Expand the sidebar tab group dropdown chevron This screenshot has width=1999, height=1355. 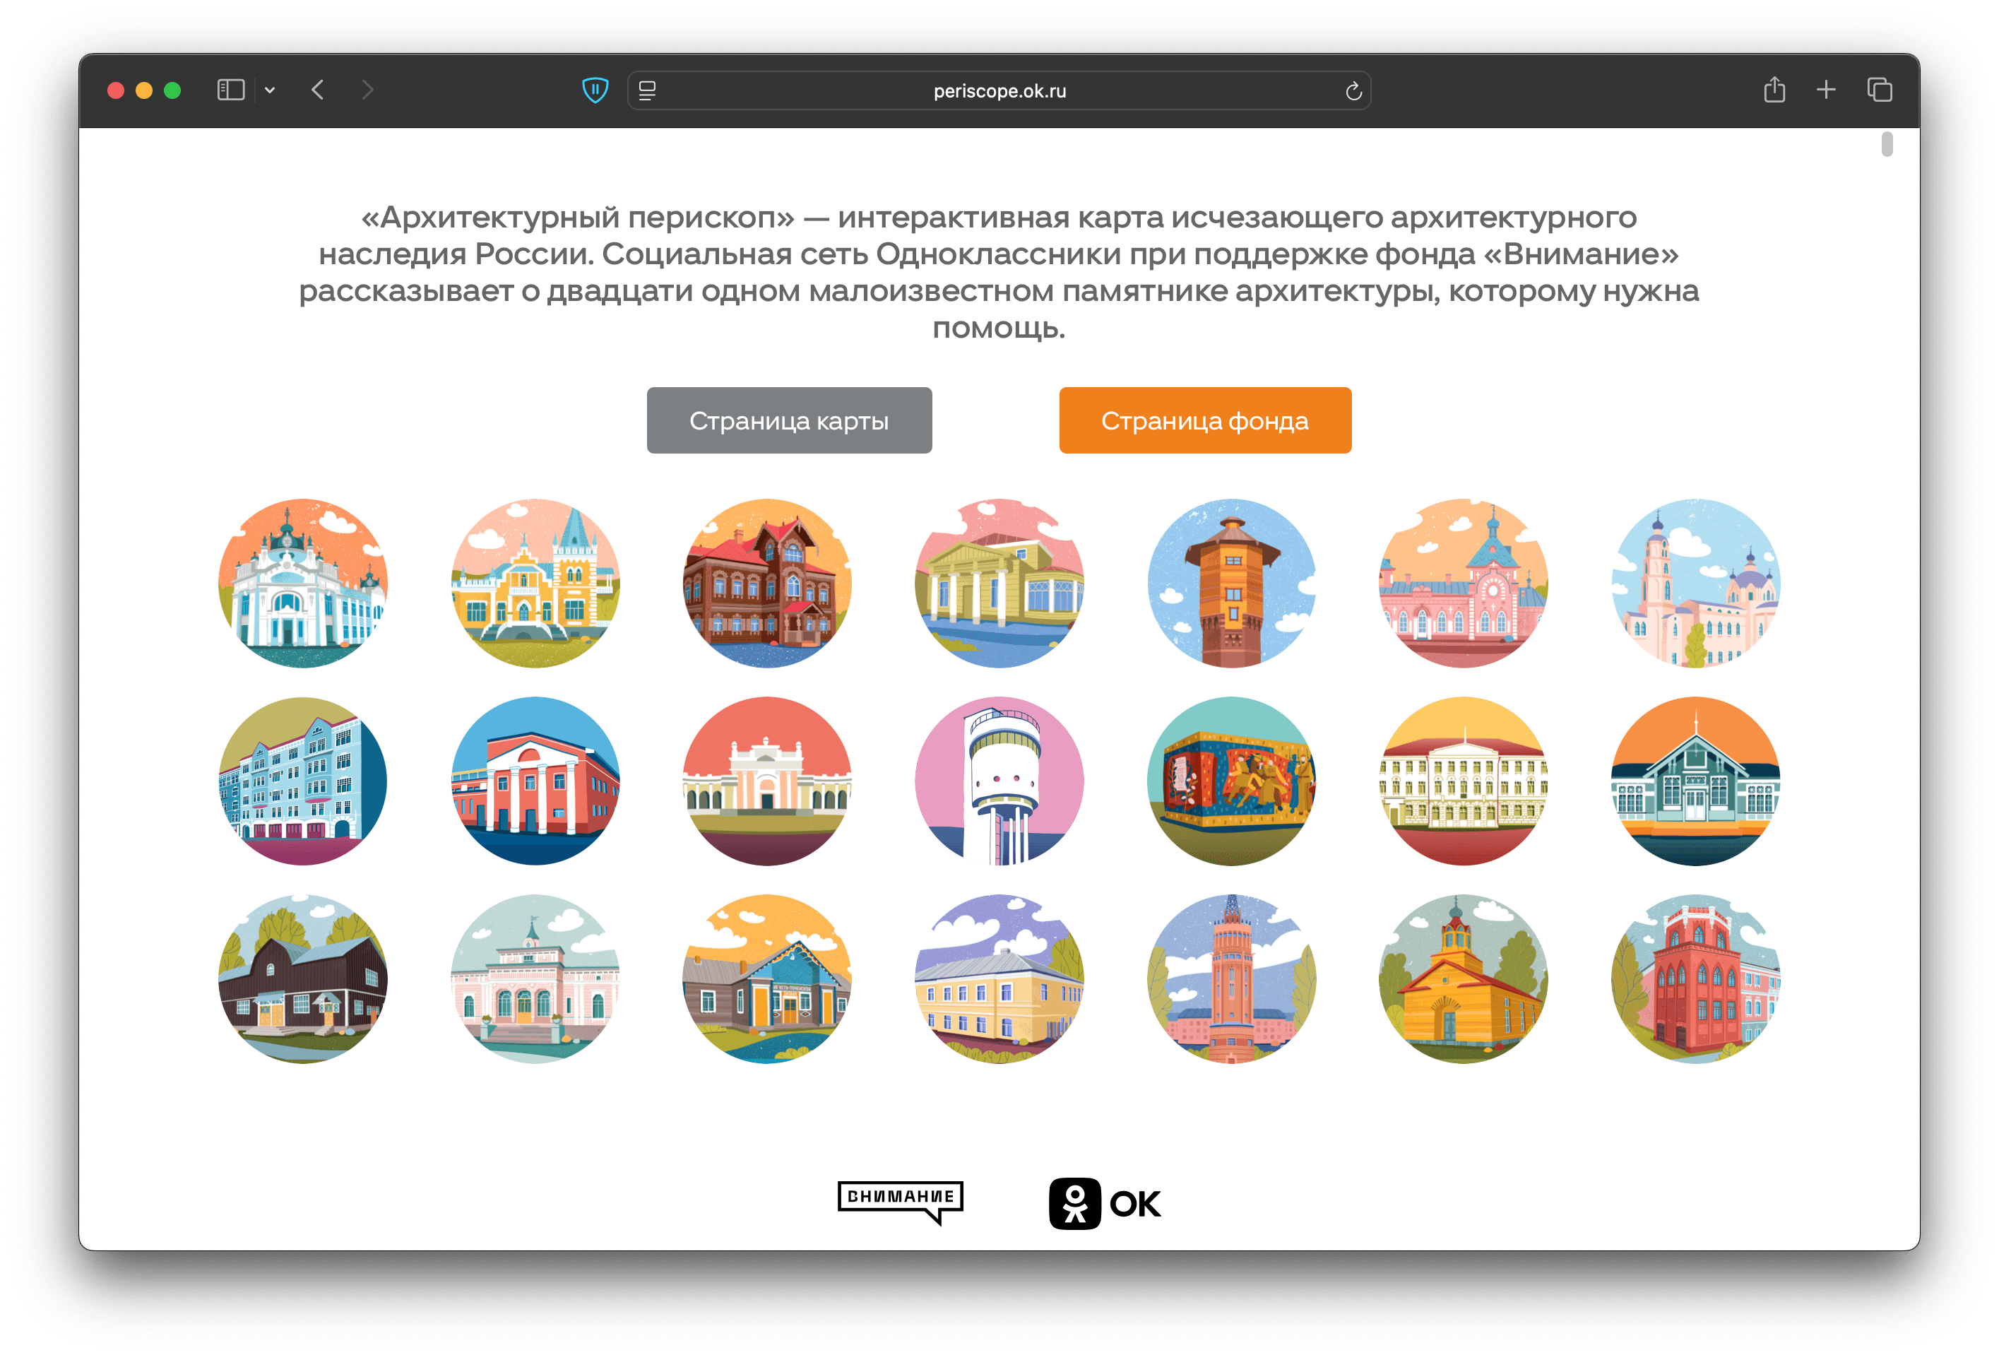(270, 90)
